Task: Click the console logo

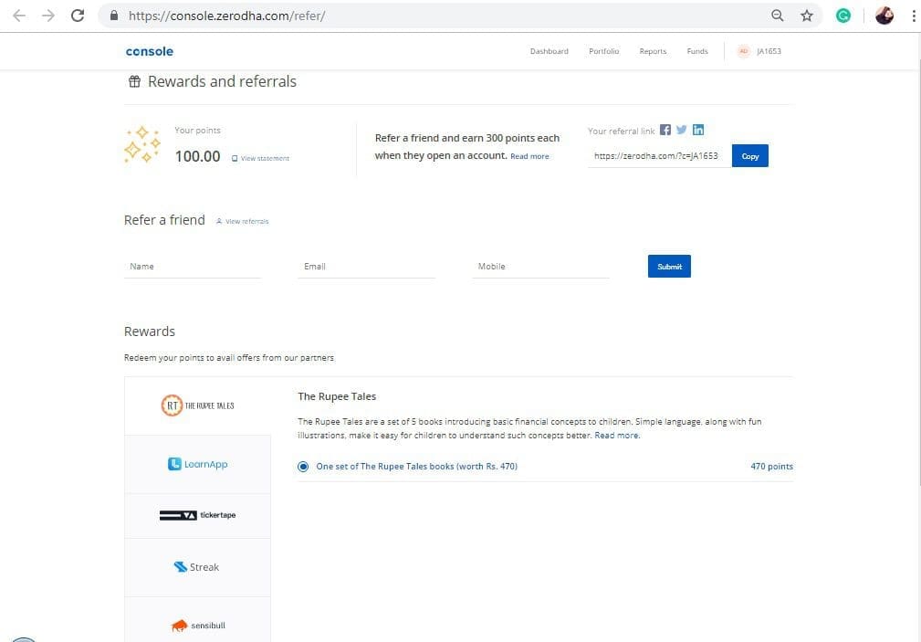Action: coord(149,51)
